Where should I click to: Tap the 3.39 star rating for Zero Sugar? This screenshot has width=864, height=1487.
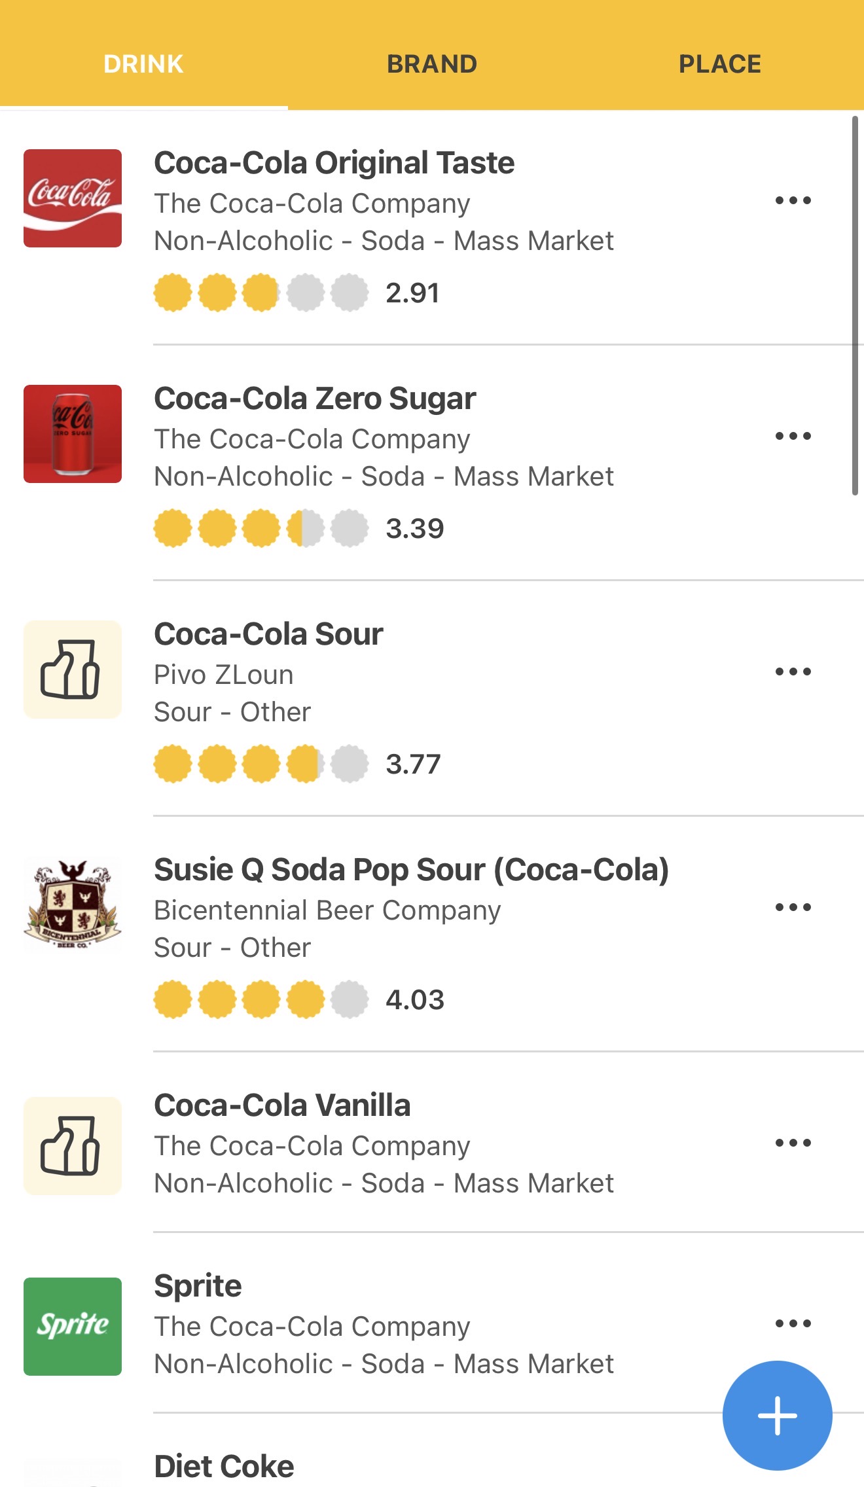299,528
